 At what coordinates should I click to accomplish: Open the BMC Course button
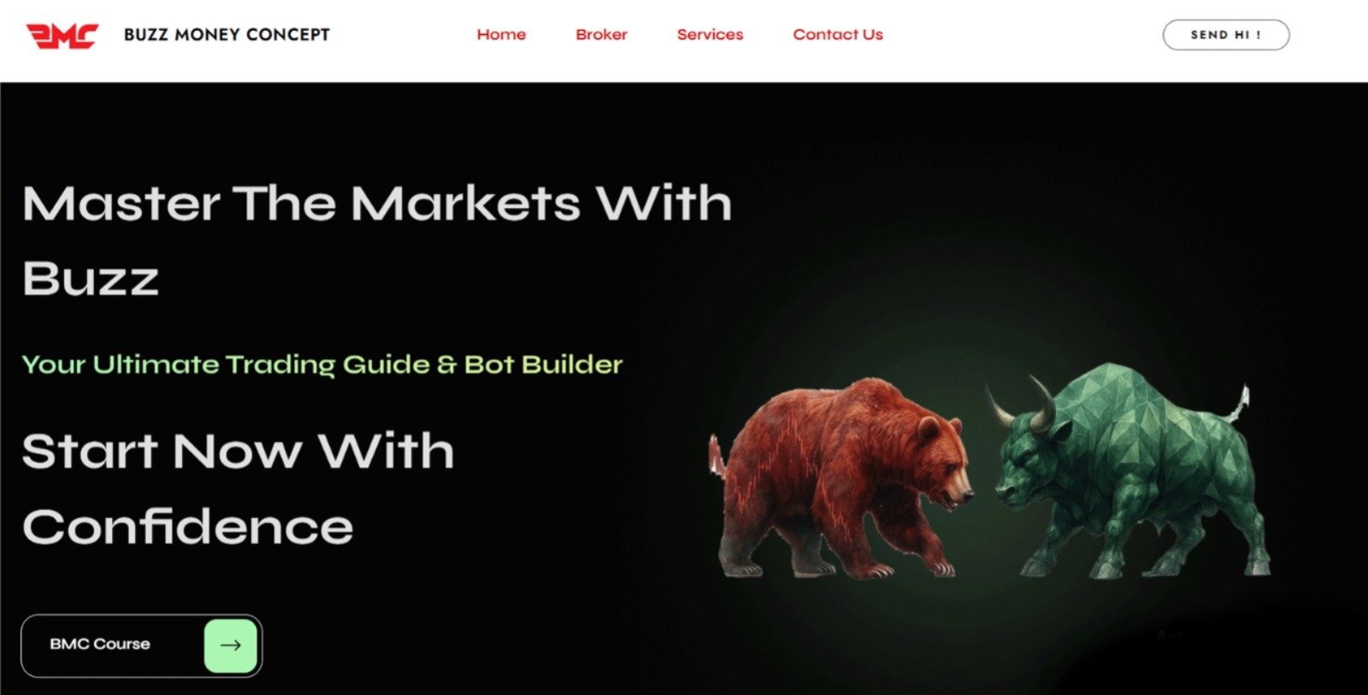[141, 645]
